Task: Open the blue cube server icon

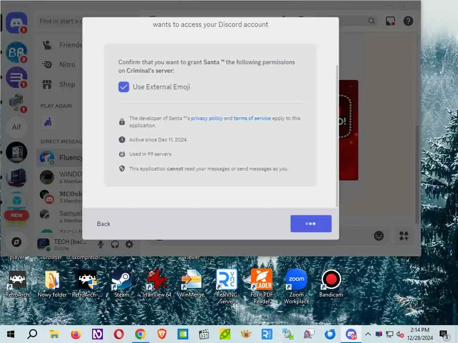Action: tap(17, 201)
